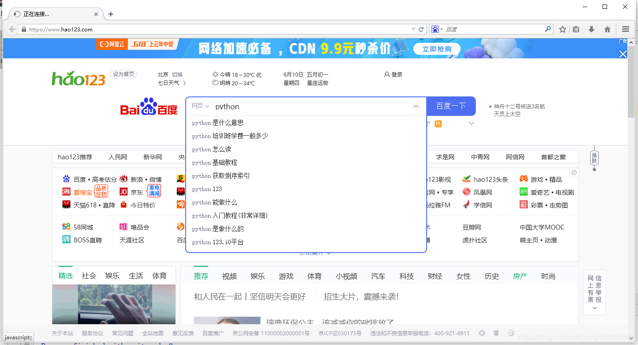638x345 pixels.
Task: Open the search engine selector dropdown arrow
Action: (441, 30)
